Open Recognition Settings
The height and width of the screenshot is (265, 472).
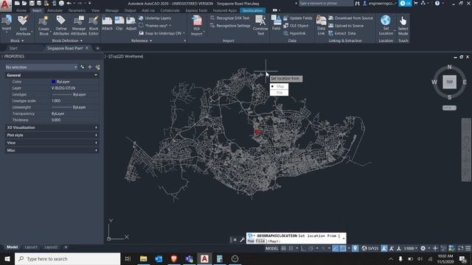230,26
